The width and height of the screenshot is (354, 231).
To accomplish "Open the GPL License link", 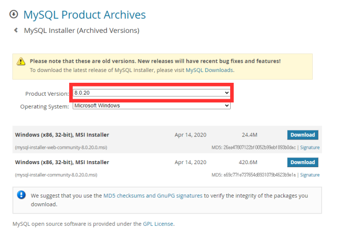I will click(x=158, y=224).
